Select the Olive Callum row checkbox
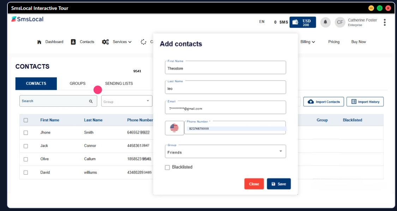Screen dimensions: 397x211 coord(26,159)
